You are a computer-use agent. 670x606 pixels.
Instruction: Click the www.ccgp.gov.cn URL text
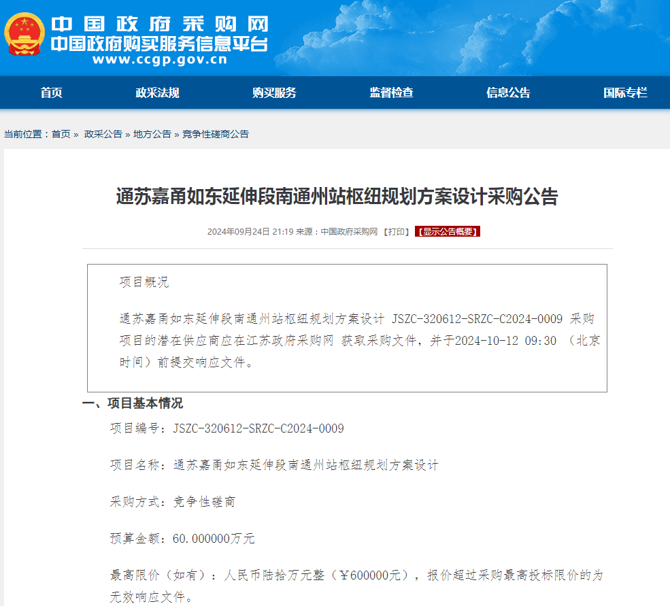[x=160, y=59]
